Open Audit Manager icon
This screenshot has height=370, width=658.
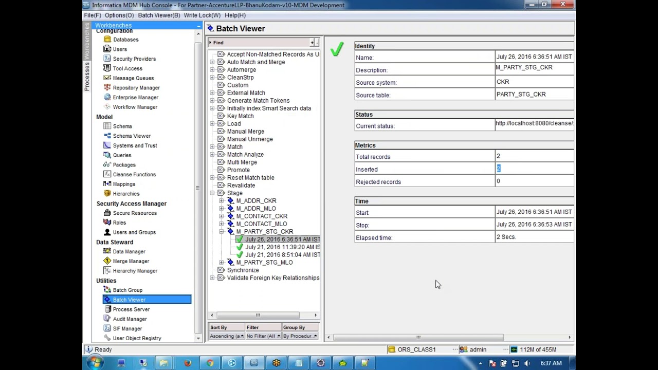pyautogui.click(x=107, y=319)
